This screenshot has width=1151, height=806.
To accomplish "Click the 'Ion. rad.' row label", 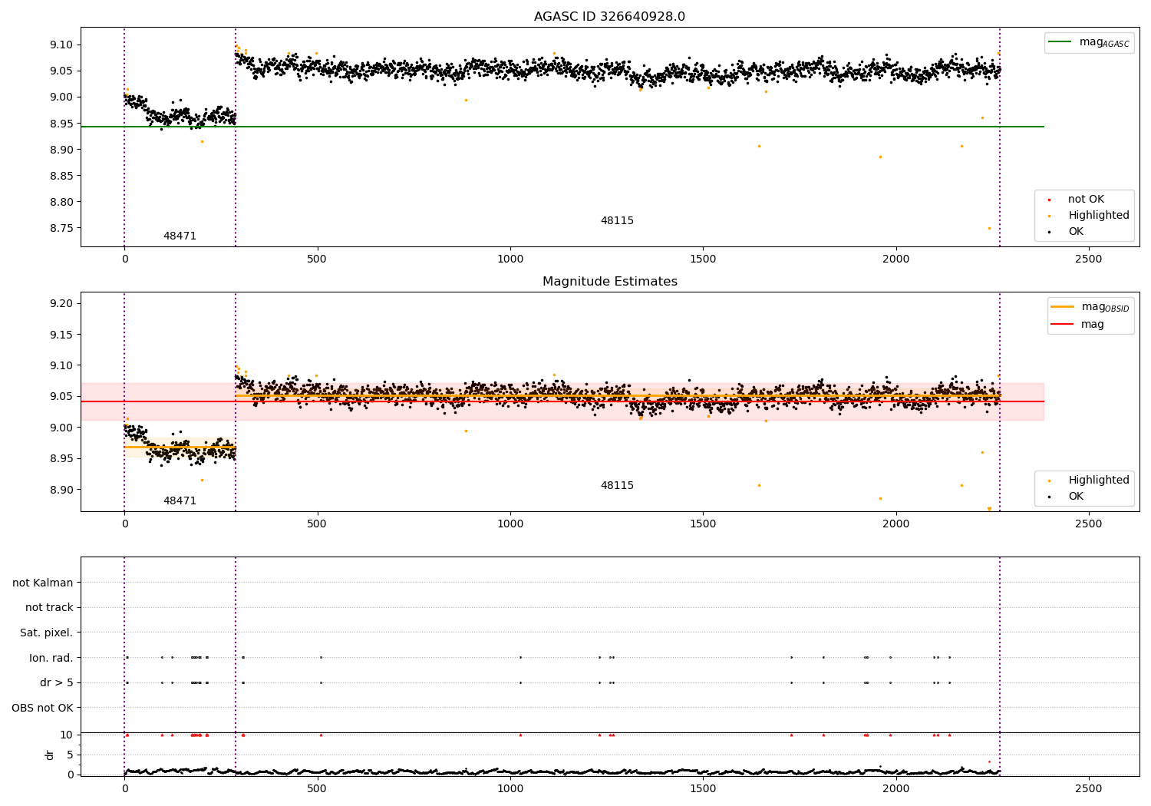I will click(51, 658).
